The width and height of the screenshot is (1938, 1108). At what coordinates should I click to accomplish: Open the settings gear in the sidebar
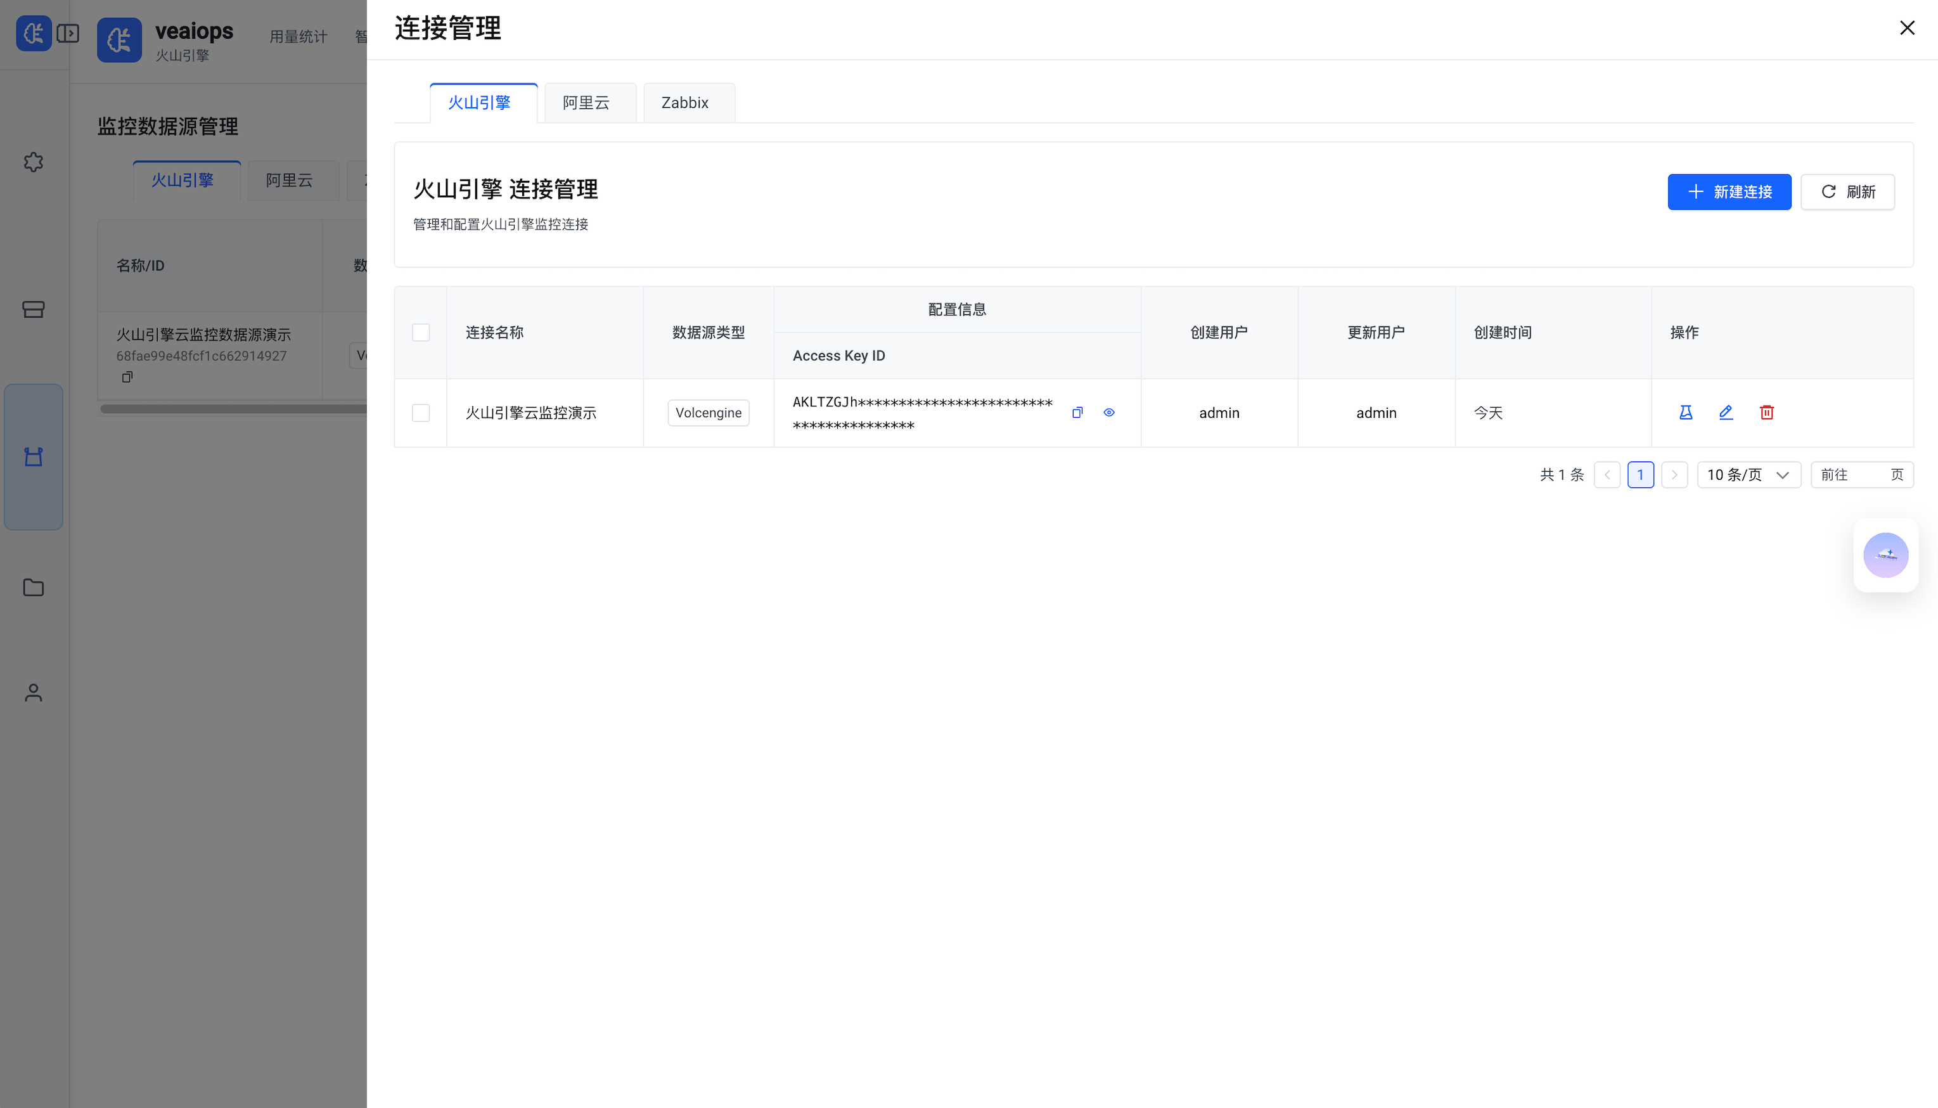[34, 162]
